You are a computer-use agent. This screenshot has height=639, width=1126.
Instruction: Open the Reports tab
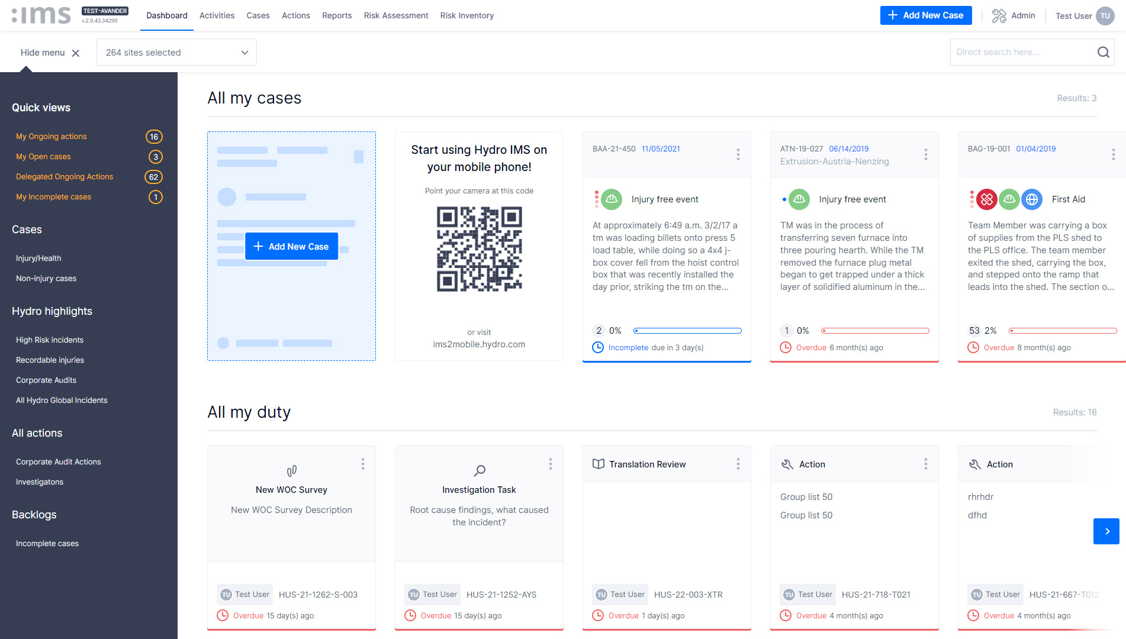pos(337,15)
